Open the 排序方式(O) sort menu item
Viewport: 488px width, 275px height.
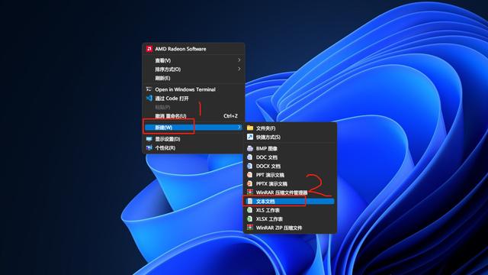193,69
